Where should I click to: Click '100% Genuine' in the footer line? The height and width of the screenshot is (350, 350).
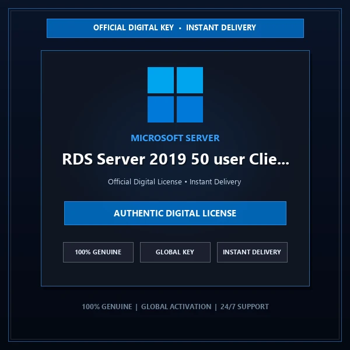tap(107, 307)
